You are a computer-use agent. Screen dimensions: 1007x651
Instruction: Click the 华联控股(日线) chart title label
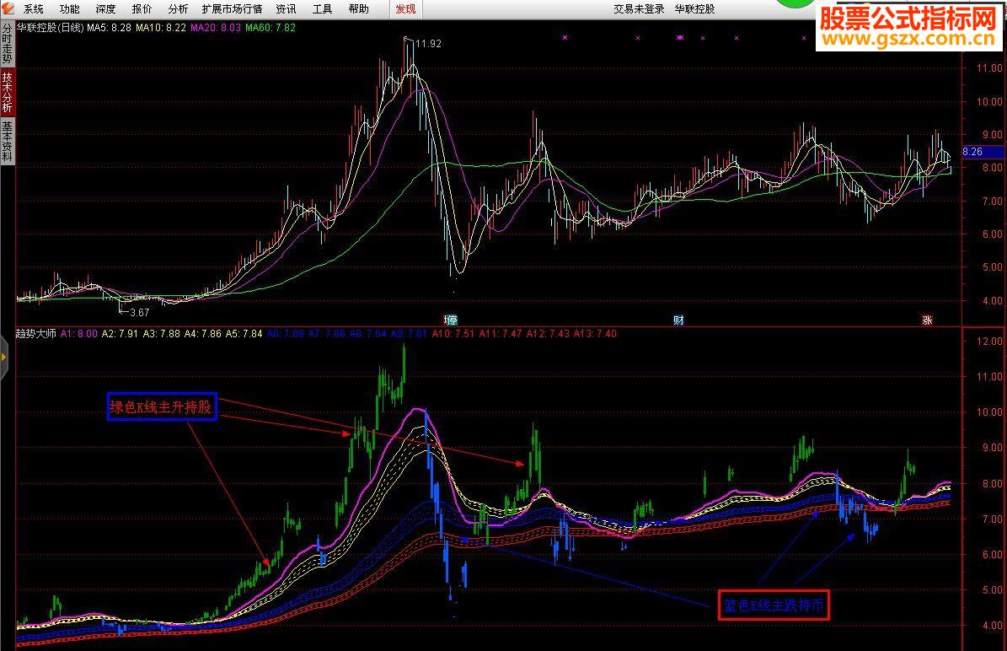50,28
